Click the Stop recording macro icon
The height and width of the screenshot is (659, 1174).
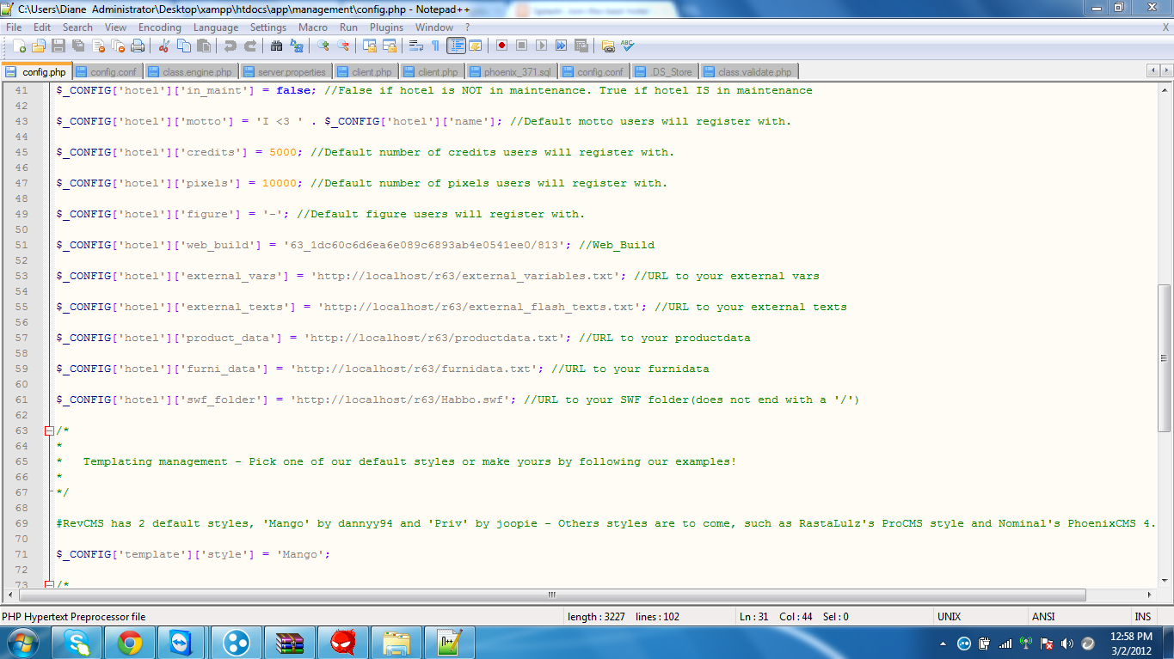(x=521, y=46)
